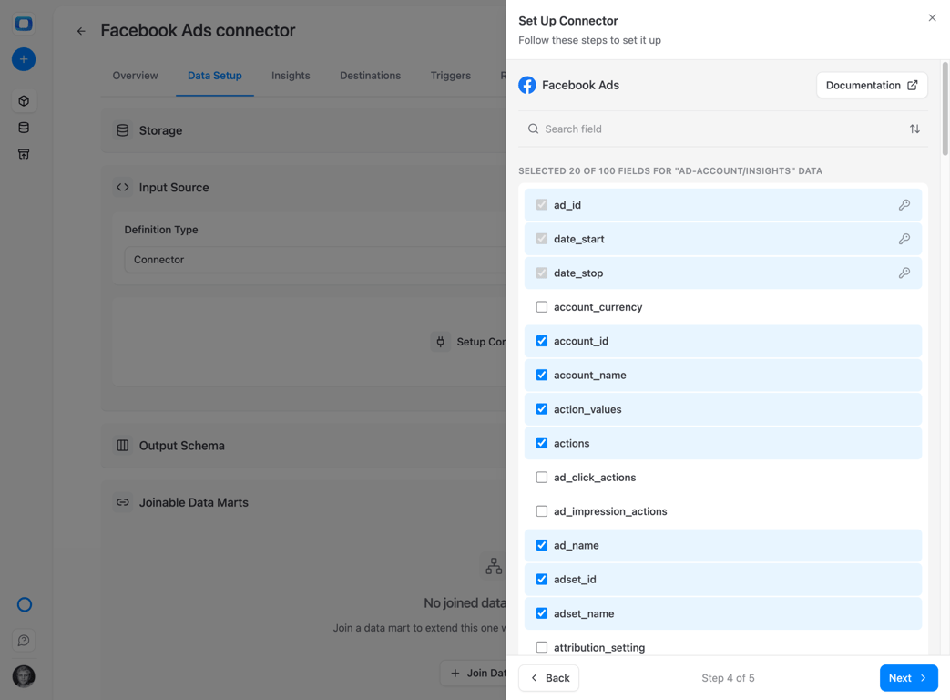This screenshot has width=950, height=700.
Task: Uncheck the adset_name field
Action: [542, 613]
